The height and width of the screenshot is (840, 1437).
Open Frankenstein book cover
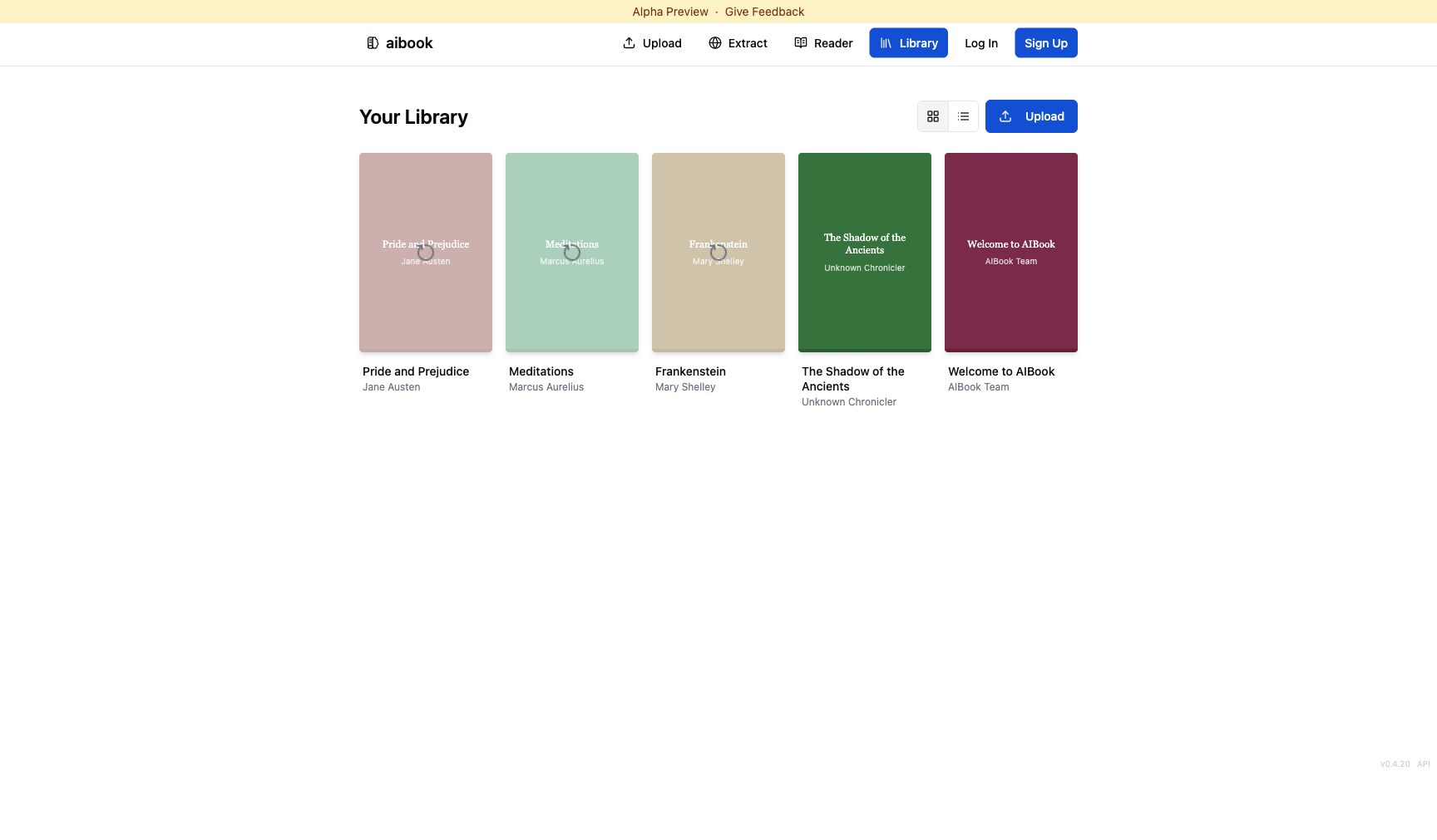[x=718, y=253]
